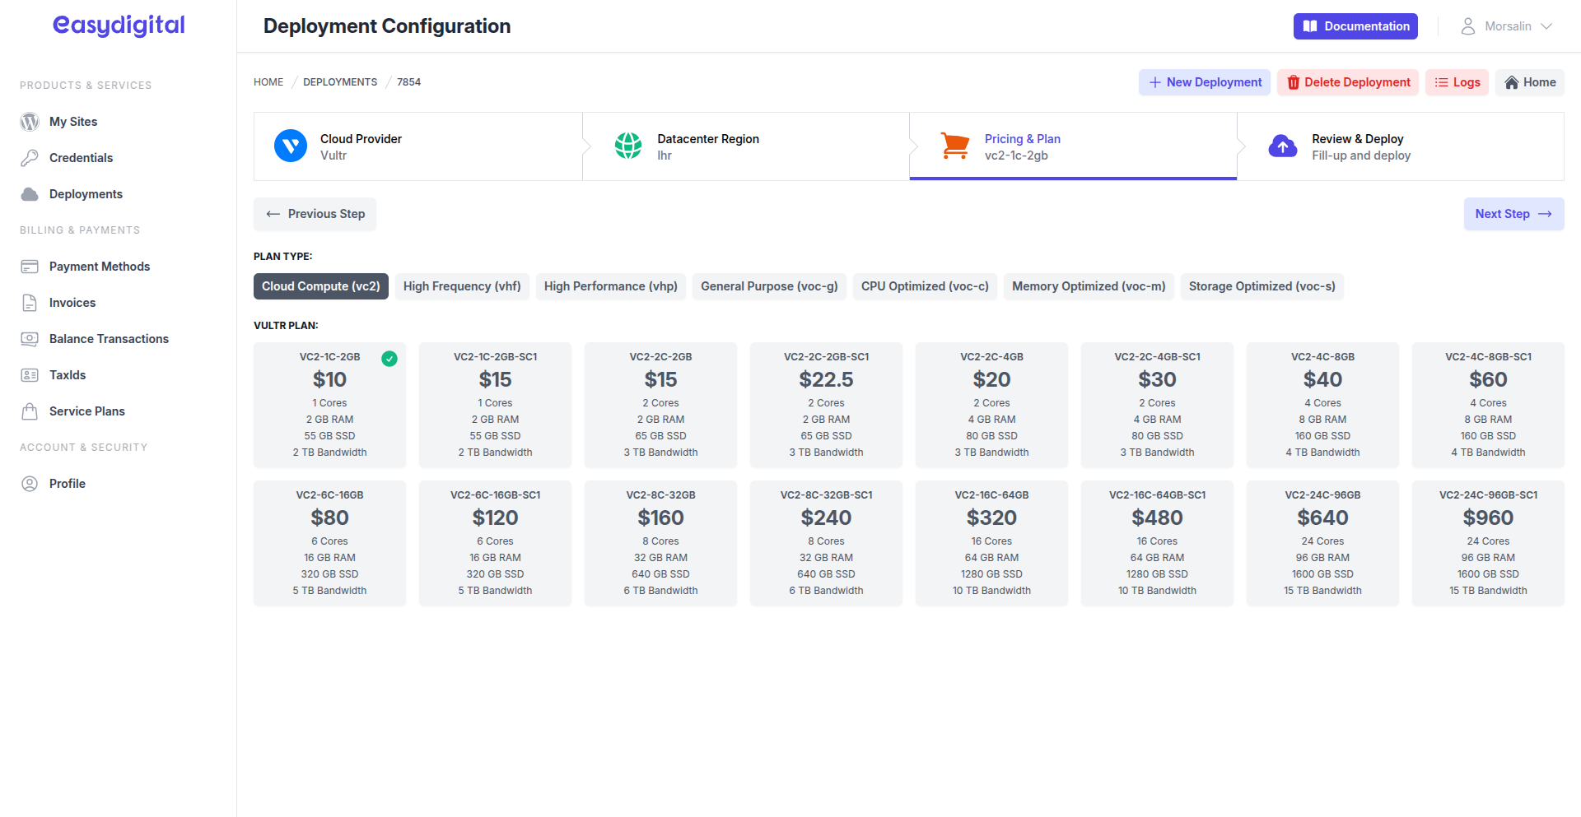
Task: Select the Credentials sidebar item
Action: [80, 157]
